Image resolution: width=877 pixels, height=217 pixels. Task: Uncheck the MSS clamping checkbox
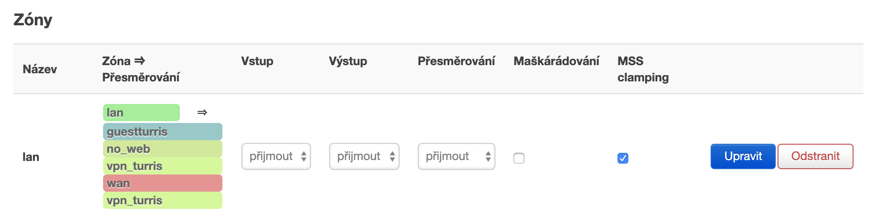pyautogui.click(x=622, y=158)
